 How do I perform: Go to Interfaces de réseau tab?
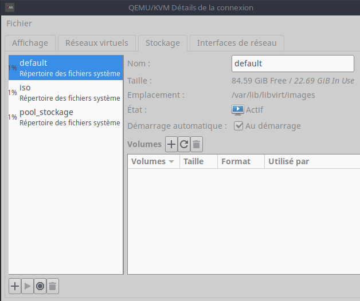[237, 43]
